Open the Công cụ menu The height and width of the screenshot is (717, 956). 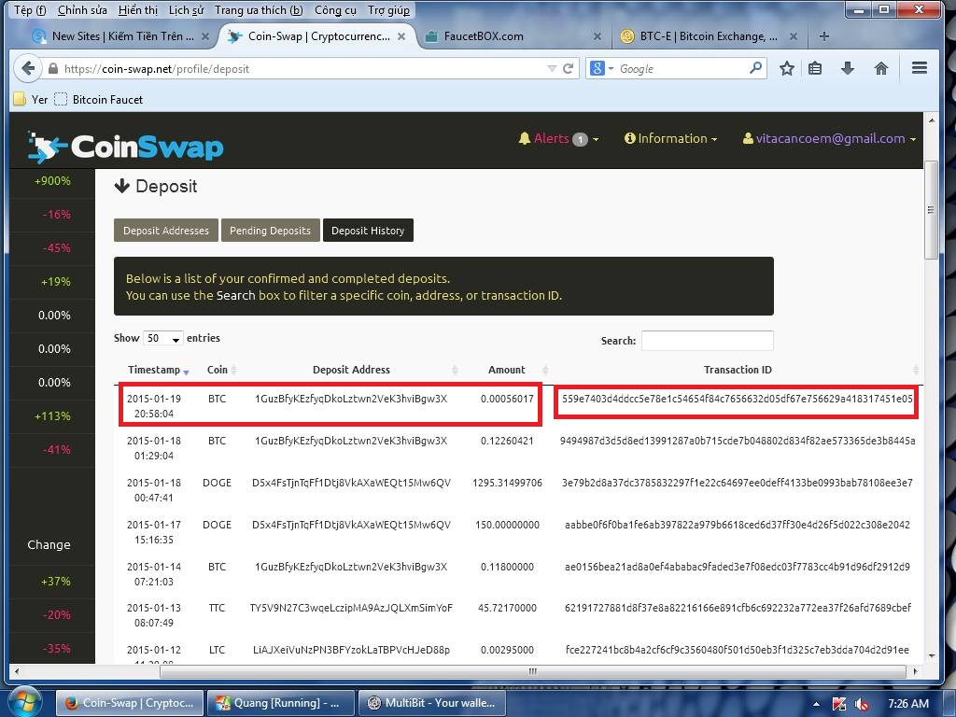(335, 10)
